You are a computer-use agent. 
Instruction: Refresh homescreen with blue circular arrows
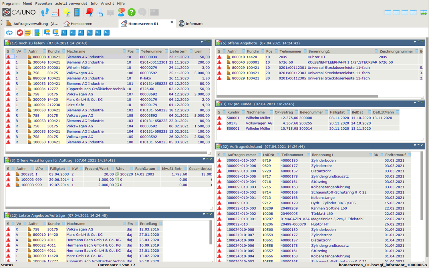[9, 33]
